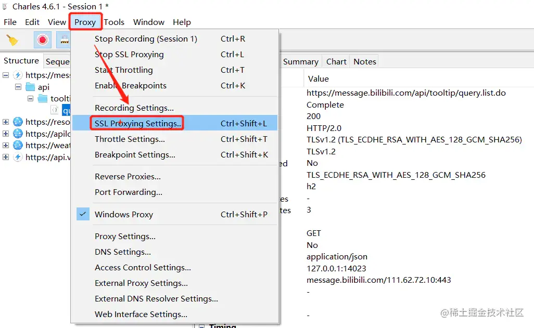Click the toolti folder icon
Image resolution: width=534 pixels, height=328 pixels.
(43, 99)
